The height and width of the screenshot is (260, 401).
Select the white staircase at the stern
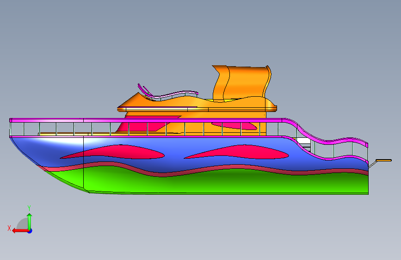coord(304,145)
